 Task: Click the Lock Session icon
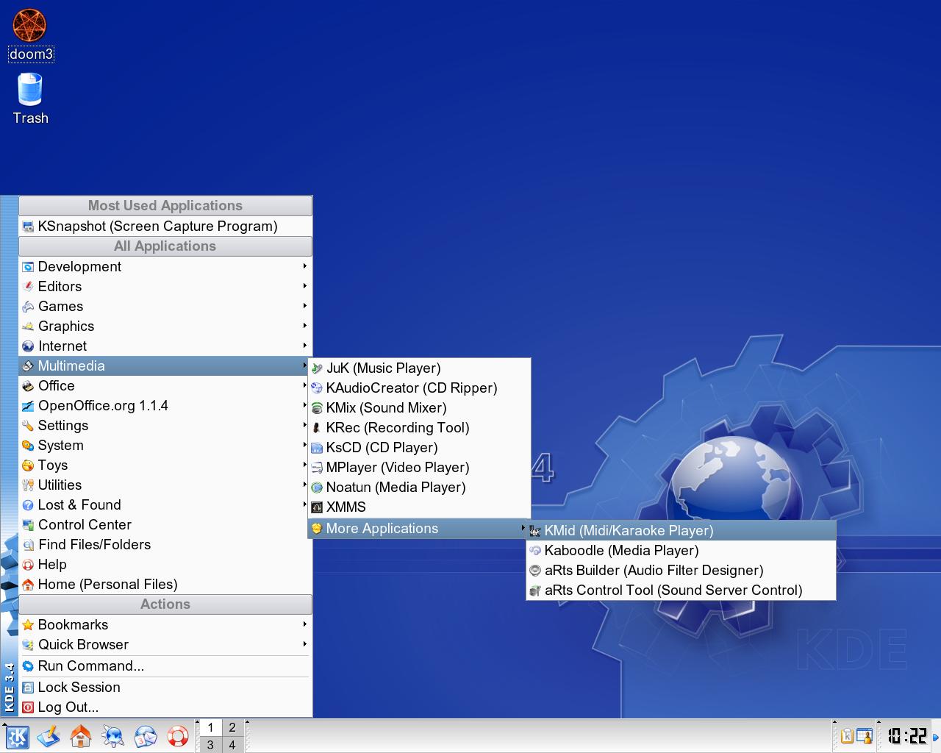coord(28,688)
